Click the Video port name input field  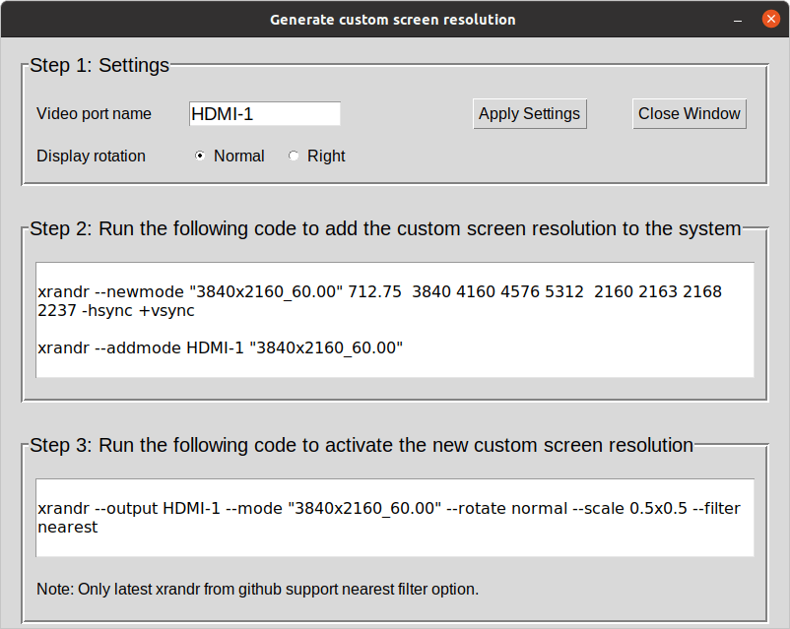pyautogui.click(x=264, y=113)
